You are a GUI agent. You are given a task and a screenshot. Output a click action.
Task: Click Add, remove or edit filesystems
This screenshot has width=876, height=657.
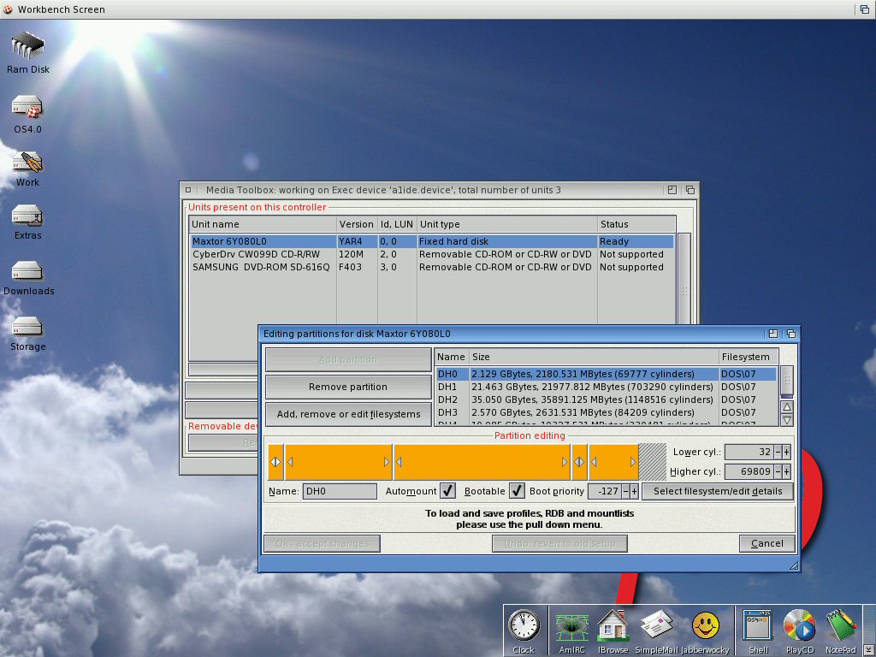point(348,414)
